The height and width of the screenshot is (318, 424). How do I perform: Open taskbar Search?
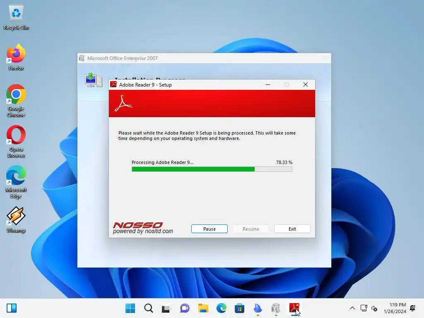pyautogui.click(x=149, y=308)
